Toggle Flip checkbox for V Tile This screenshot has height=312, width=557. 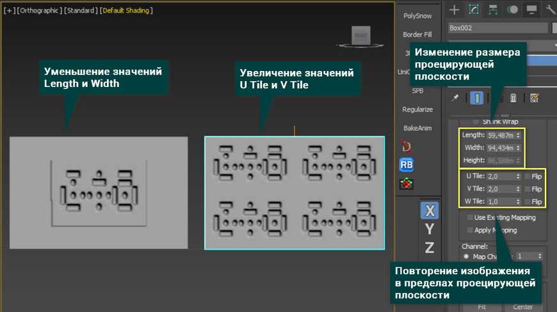[x=526, y=189]
